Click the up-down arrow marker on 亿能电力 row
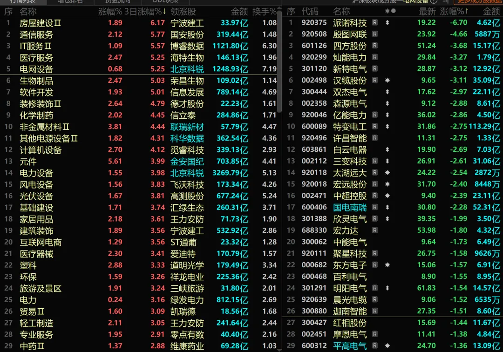Viewport: 503px width, 352px height. click(387, 115)
